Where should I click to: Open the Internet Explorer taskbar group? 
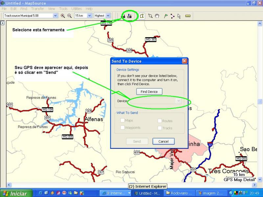[x=116, y=193]
